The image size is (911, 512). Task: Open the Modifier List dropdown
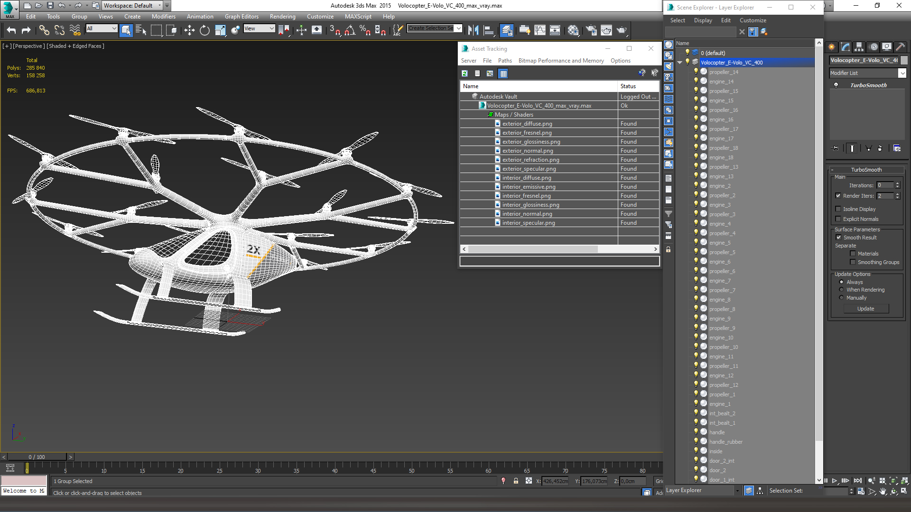(902, 73)
